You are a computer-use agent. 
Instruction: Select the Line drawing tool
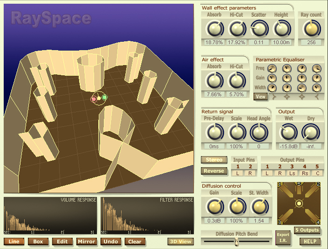(14, 242)
